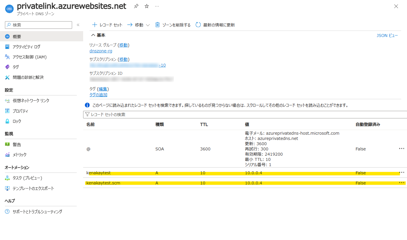Click the properties bars icon
407x240 pixels.
tap(7, 111)
